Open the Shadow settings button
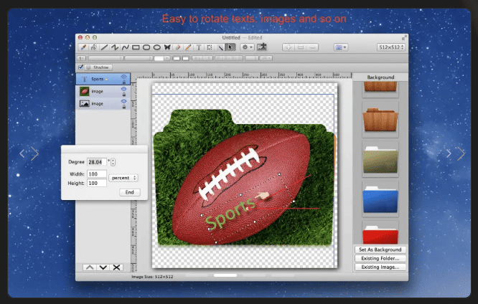 (x=98, y=67)
